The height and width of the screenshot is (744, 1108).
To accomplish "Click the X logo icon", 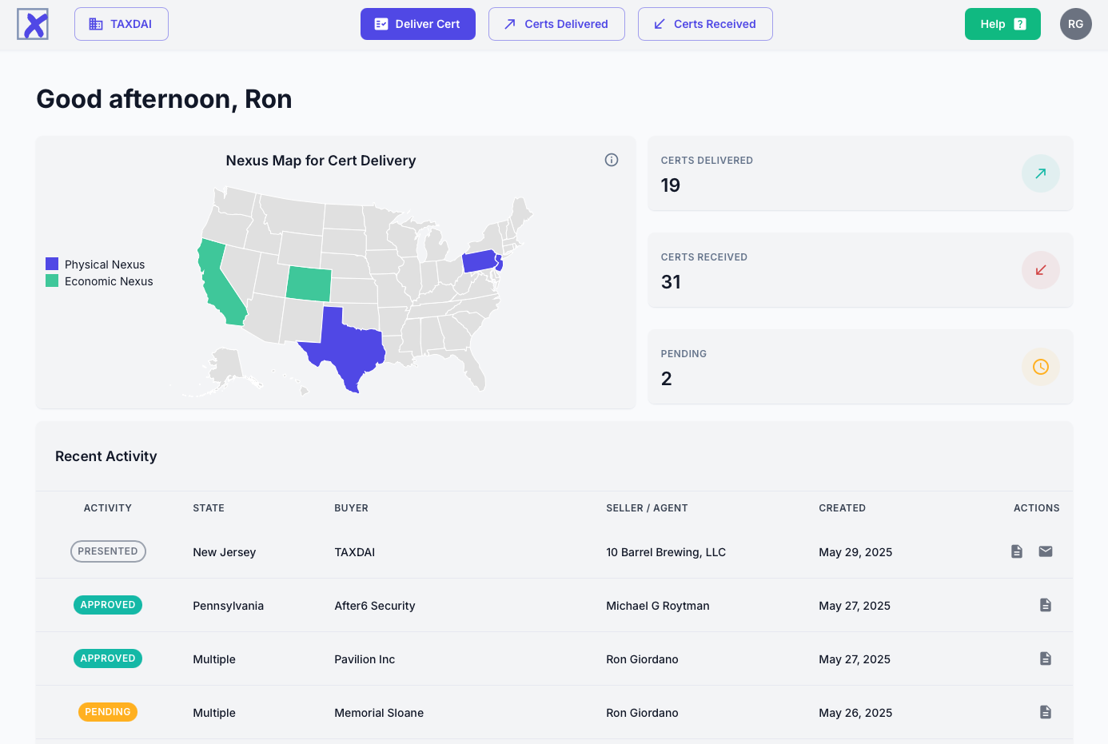I will [33, 24].
